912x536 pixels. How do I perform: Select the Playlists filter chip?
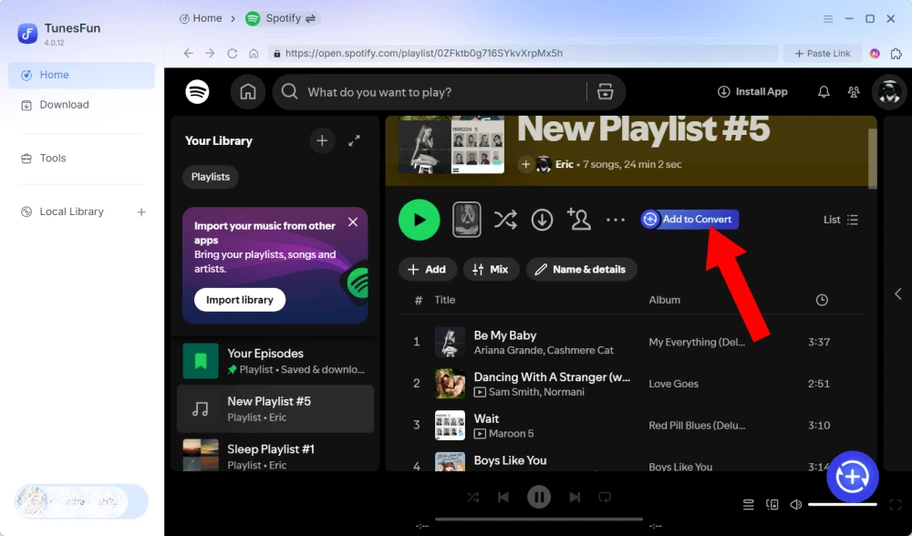[x=211, y=177]
